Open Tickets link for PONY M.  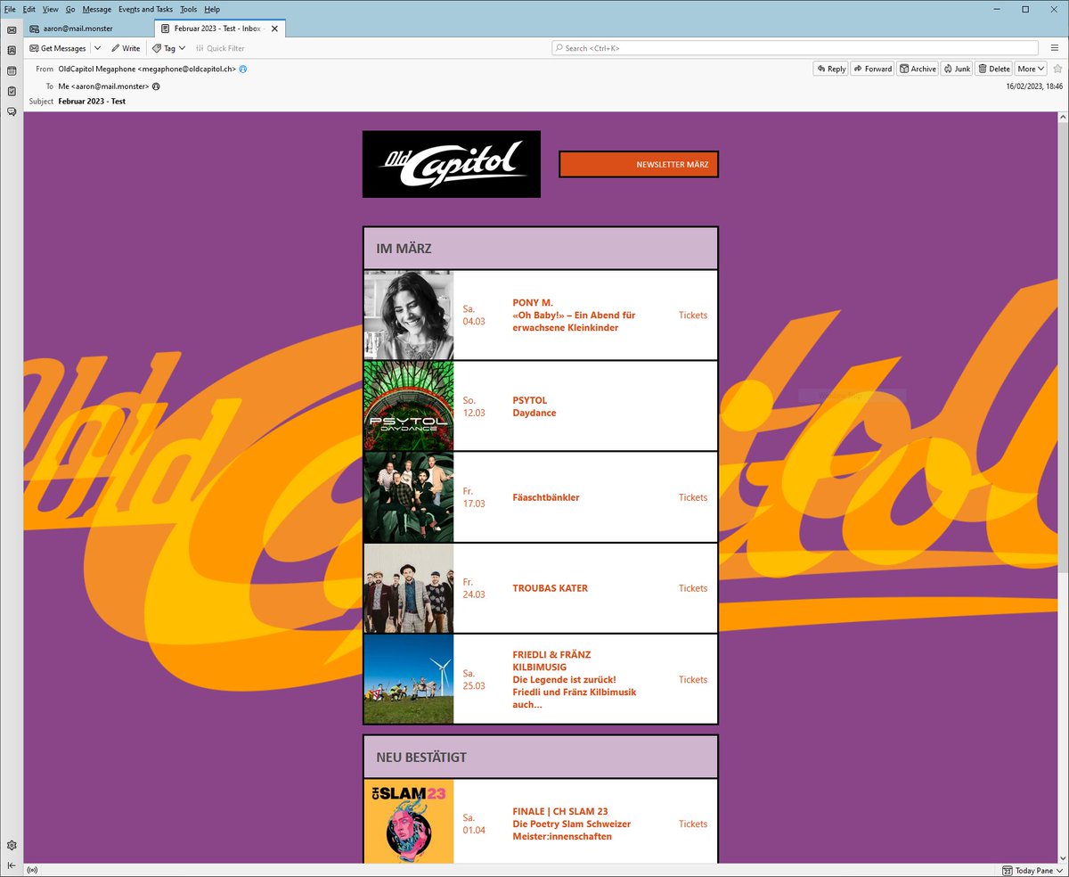[693, 316]
